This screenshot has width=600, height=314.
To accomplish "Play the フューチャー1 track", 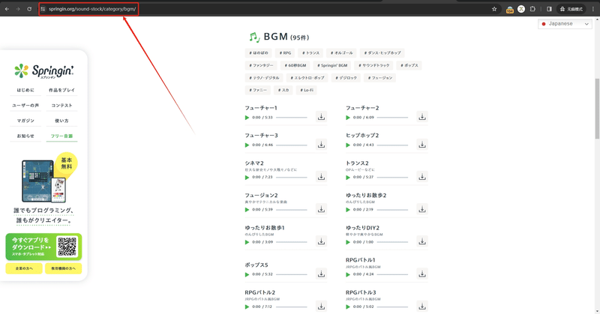I will tap(247, 118).
